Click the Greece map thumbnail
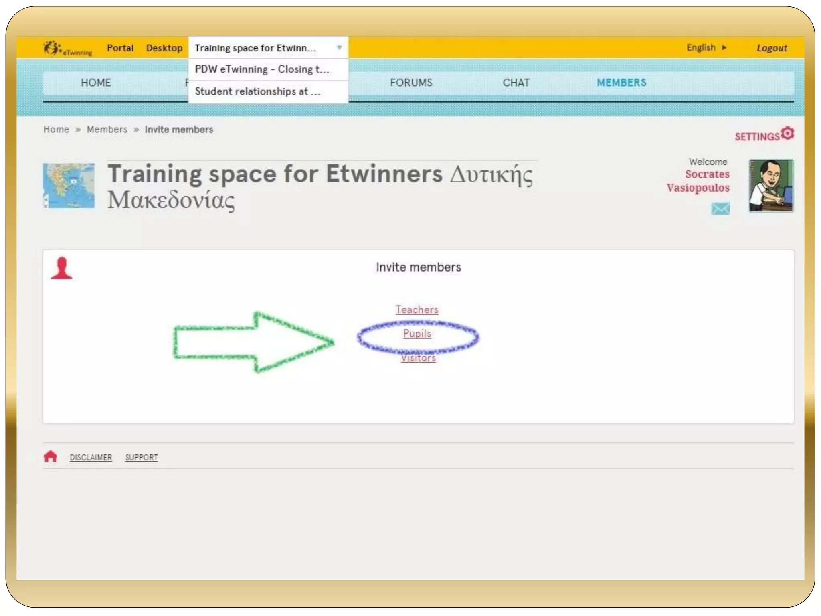821x616 pixels. [x=69, y=185]
